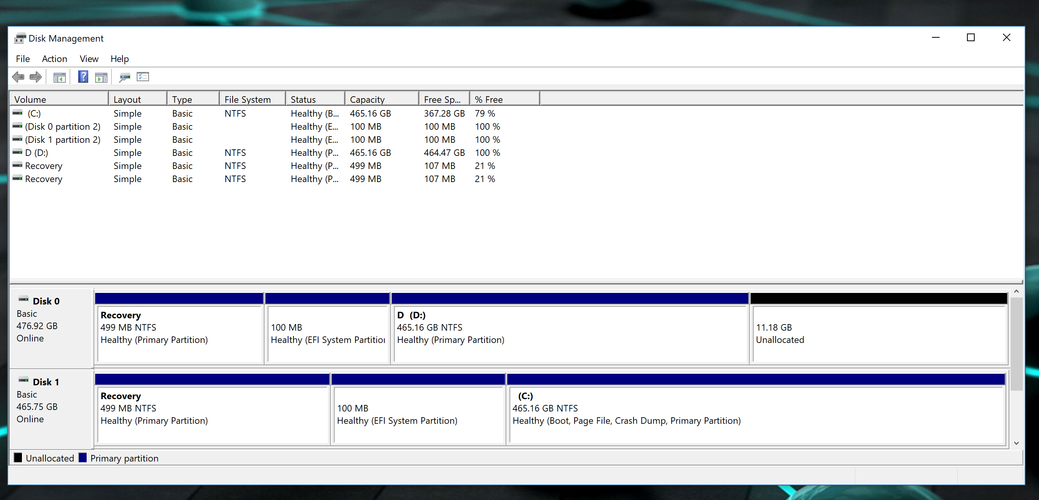
Task: Open the Help menu
Action: click(120, 59)
